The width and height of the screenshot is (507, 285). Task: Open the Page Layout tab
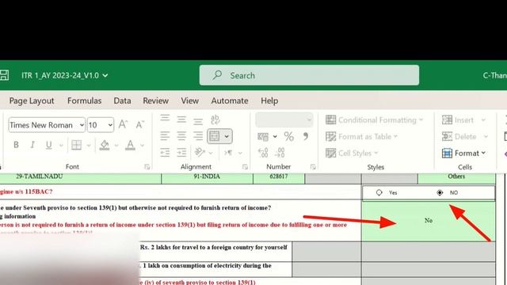coord(32,101)
